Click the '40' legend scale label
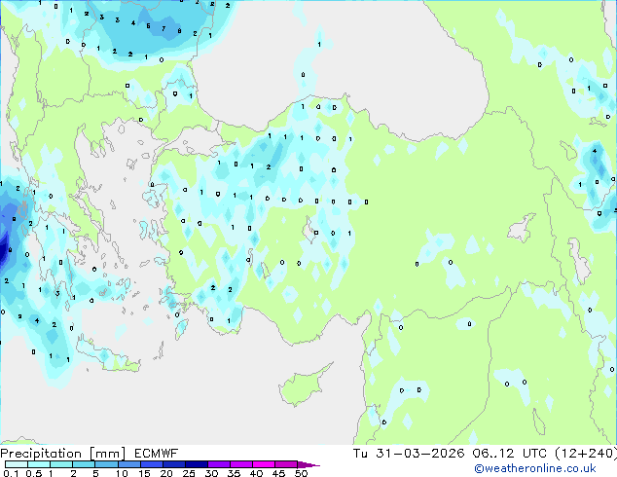 256,473
